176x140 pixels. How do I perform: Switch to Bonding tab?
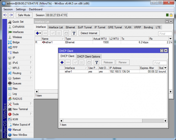coord(148,27)
